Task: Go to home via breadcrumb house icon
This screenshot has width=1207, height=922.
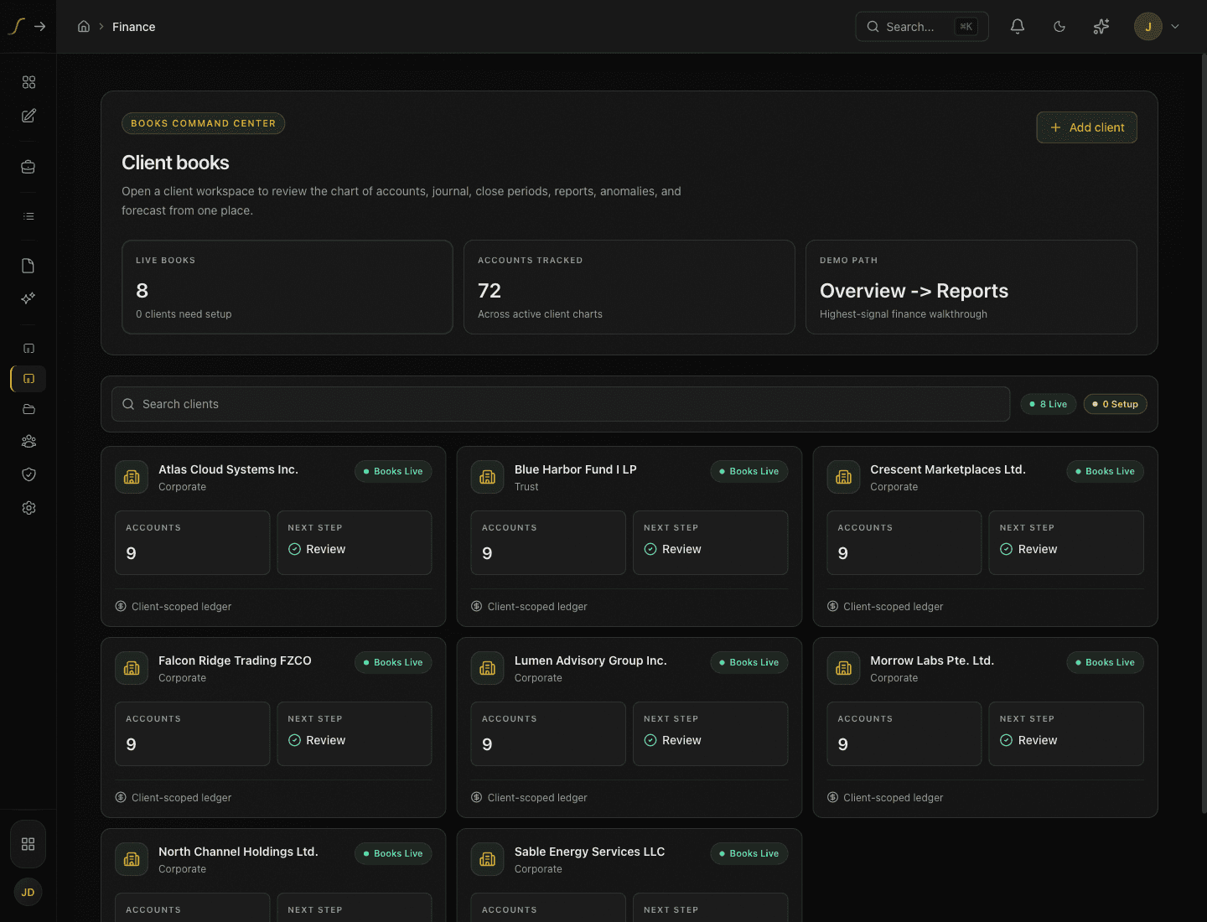Action: [x=84, y=26]
